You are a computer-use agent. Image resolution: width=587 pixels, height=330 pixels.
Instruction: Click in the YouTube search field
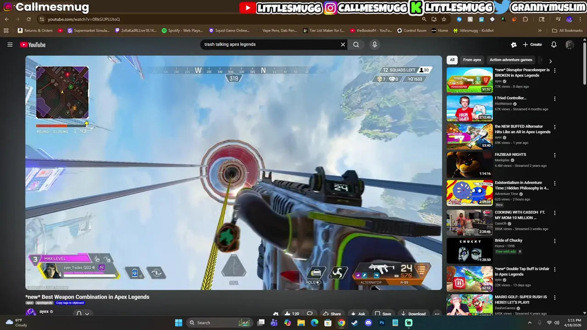(x=271, y=44)
